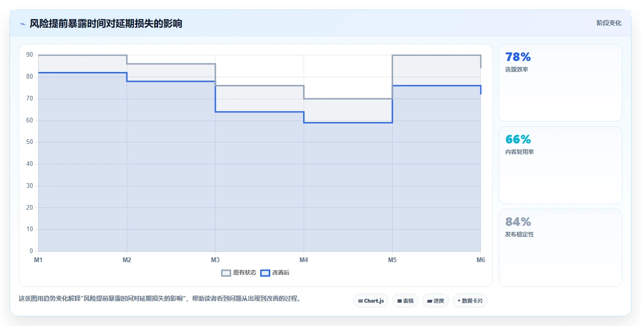Click the M6 axis label
Viewport: 641px width, 326px height.
click(x=480, y=260)
